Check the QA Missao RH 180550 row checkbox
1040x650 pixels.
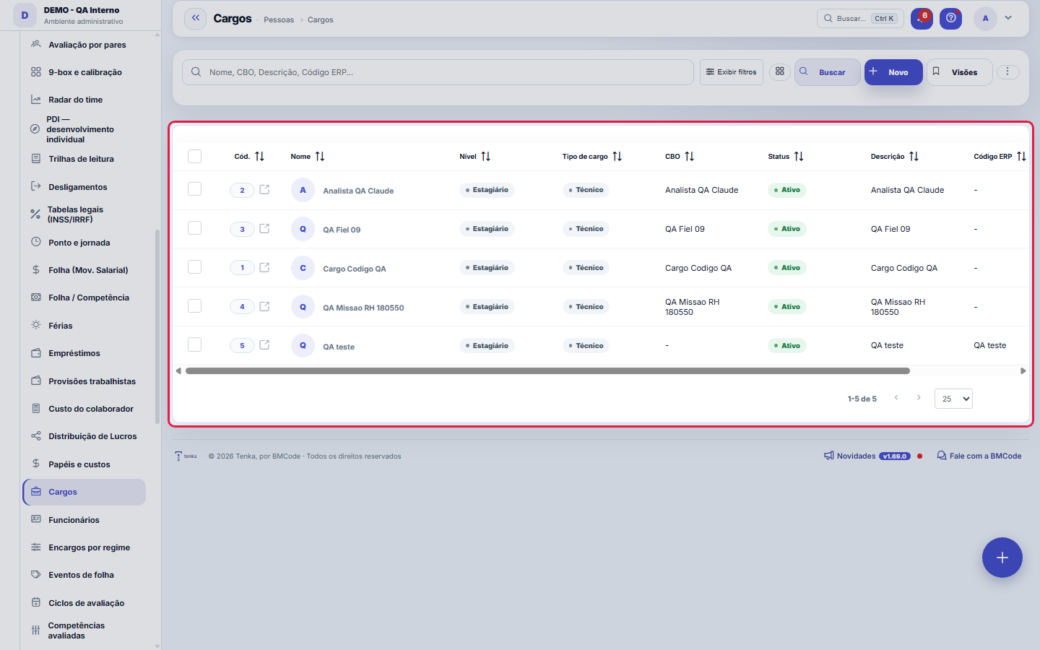[x=194, y=305]
